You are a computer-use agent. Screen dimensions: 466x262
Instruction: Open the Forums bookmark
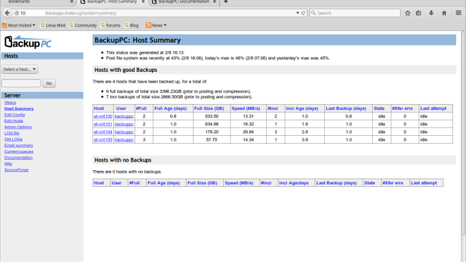110,25
